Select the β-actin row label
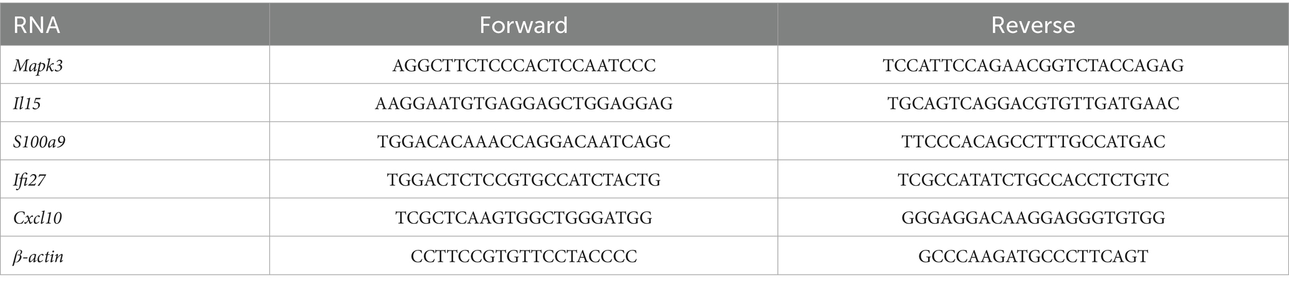 pyautogui.click(x=39, y=256)
